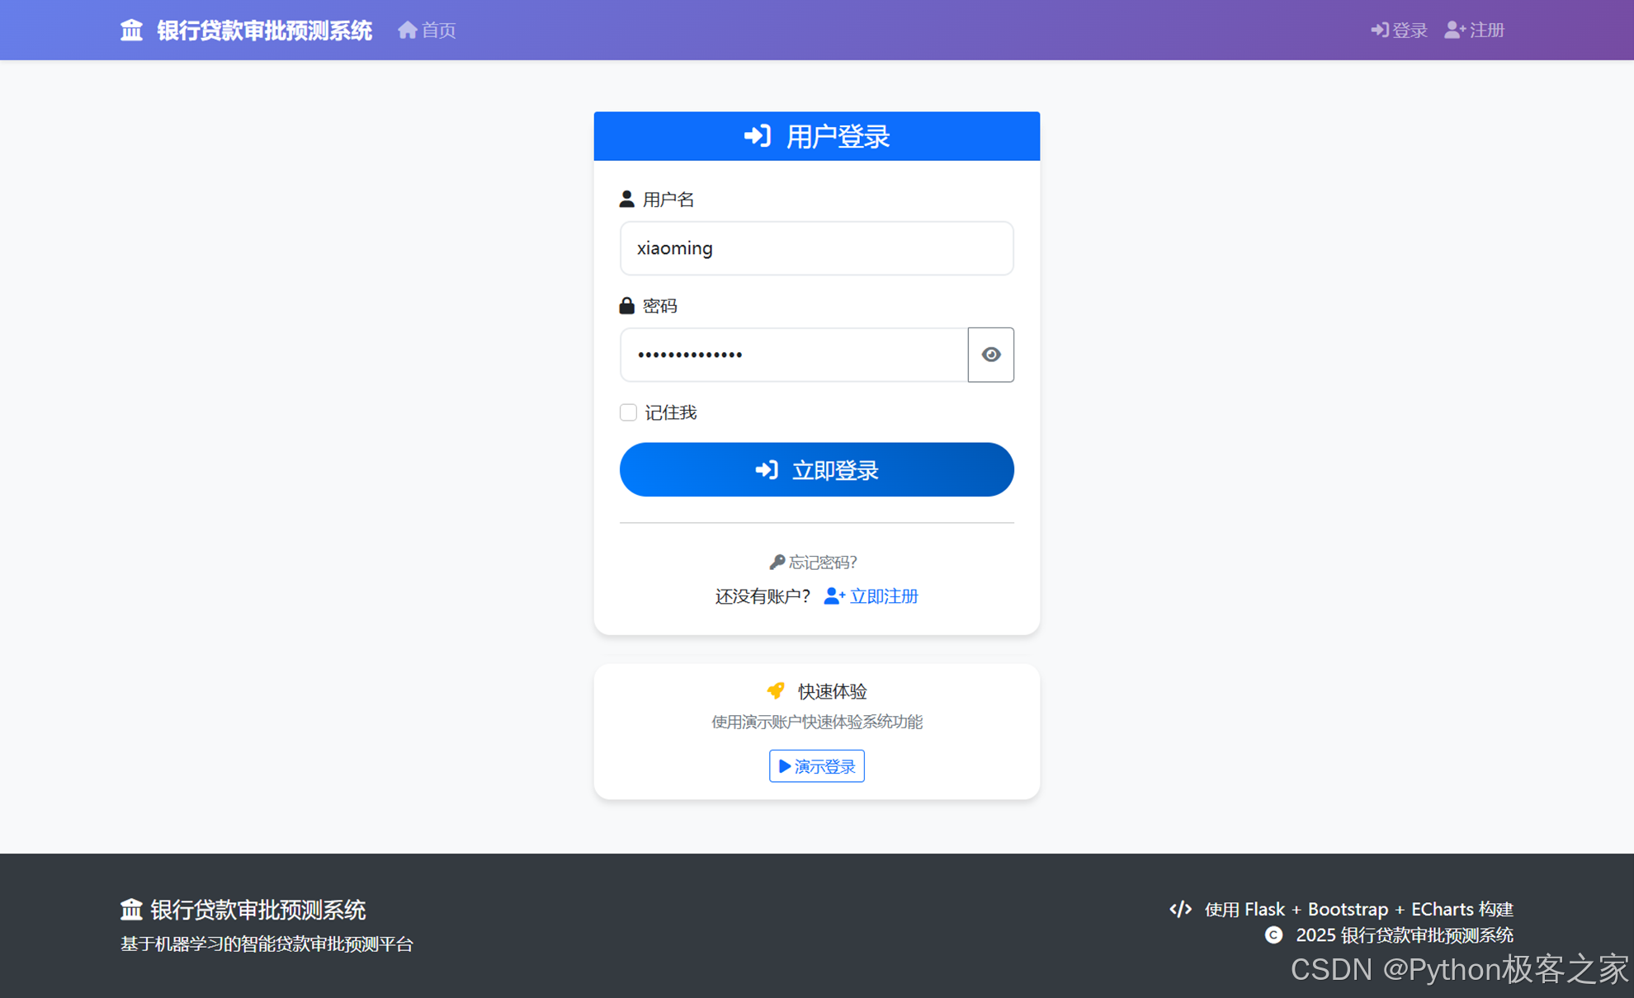Click the bank icon in the footer

coord(131,910)
